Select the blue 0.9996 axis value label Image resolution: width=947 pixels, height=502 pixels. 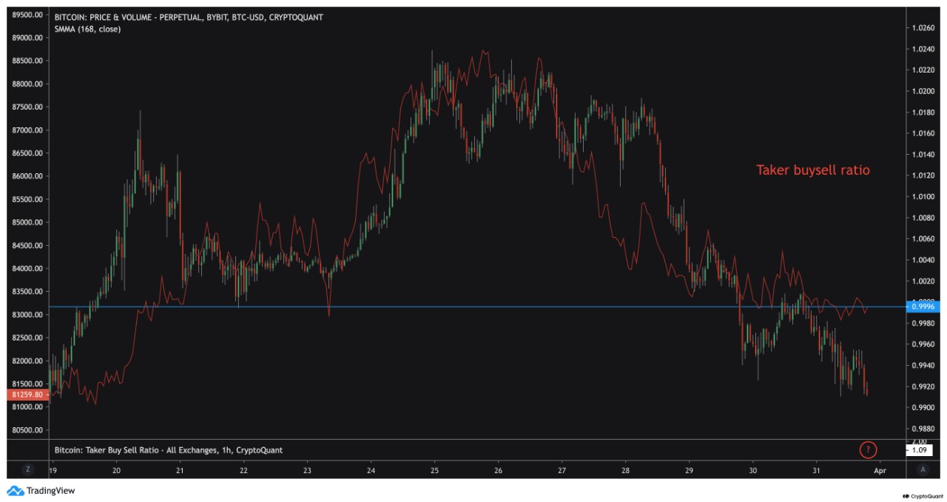point(924,307)
